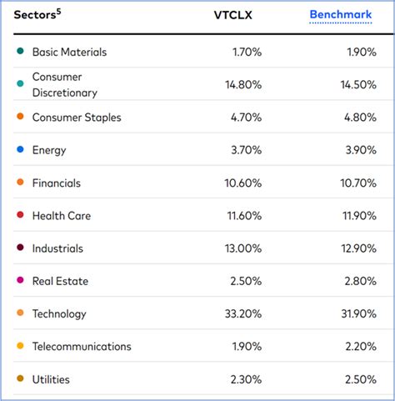Click Technology VTCLX value 33.20%
Viewport: 395px width, 401px height.
243,313
